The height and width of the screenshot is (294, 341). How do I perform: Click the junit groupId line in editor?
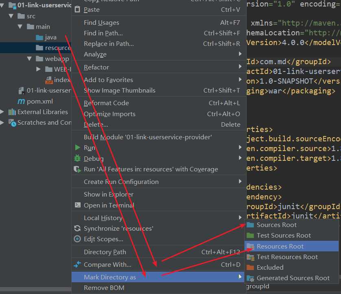(293, 207)
